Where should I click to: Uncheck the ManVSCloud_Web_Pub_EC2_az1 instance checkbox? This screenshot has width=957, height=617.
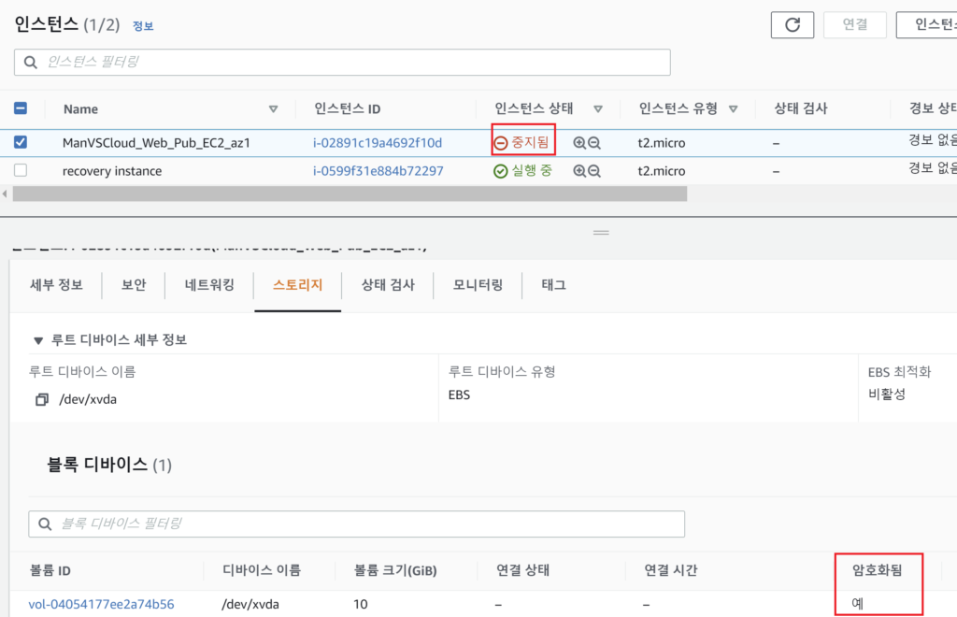click(21, 143)
